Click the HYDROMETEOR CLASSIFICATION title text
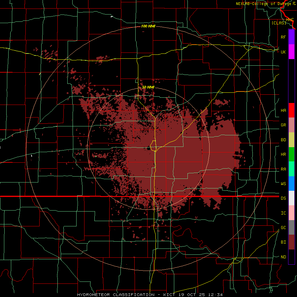The height and width of the screenshot is (297, 297). 116,295
